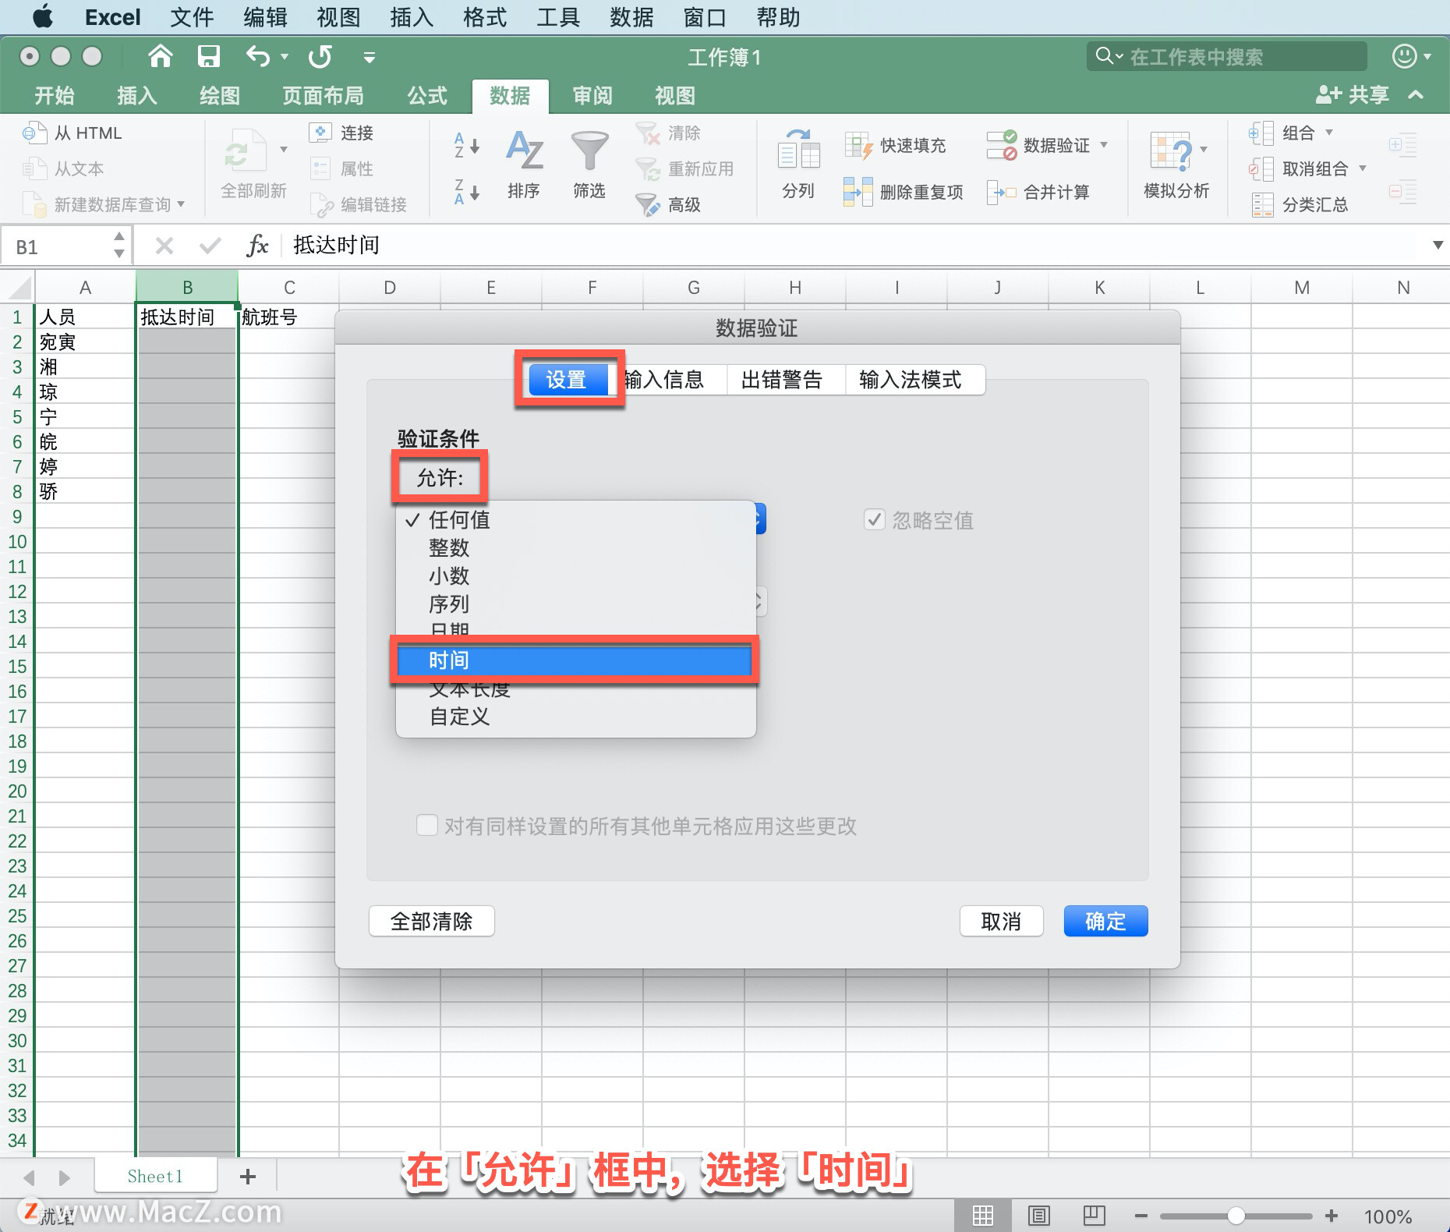The width and height of the screenshot is (1450, 1232).
Task: Click the Name Box showing B1
Action: tap(59, 246)
